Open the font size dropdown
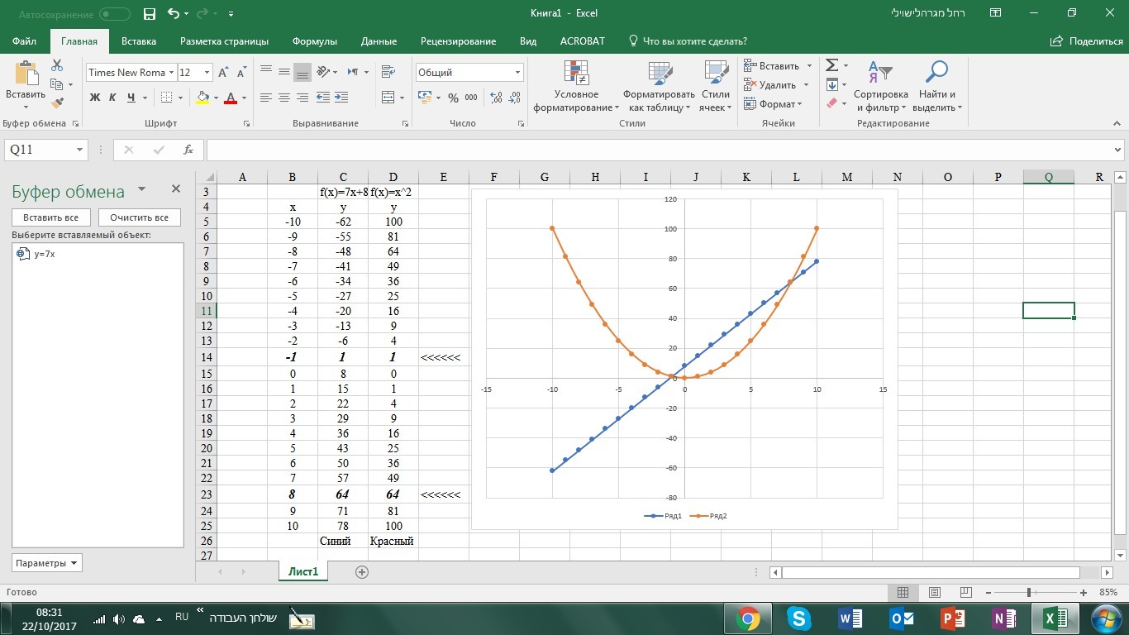This screenshot has height=635, width=1129. point(207,73)
